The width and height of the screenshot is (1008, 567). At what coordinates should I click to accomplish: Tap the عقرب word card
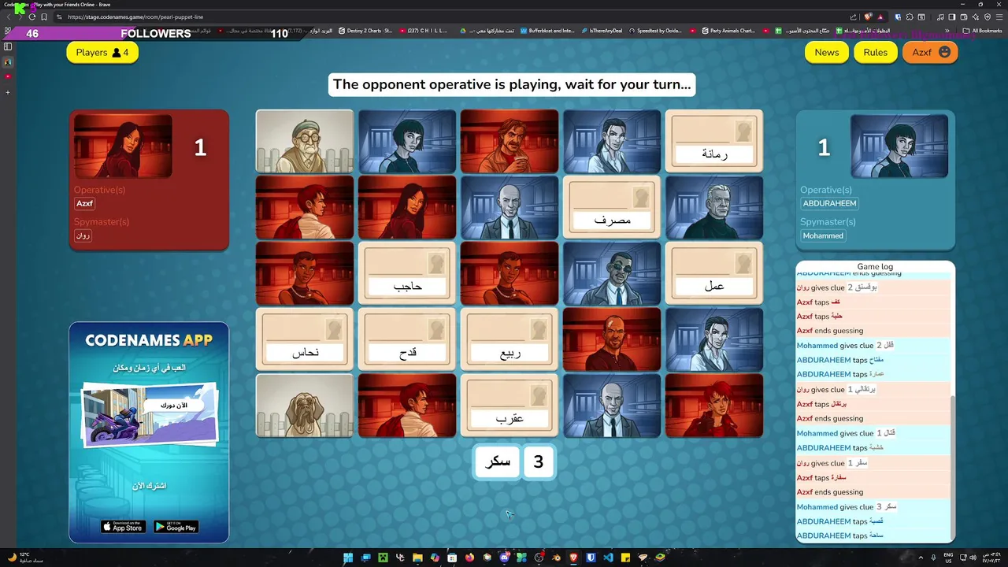(x=510, y=406)
